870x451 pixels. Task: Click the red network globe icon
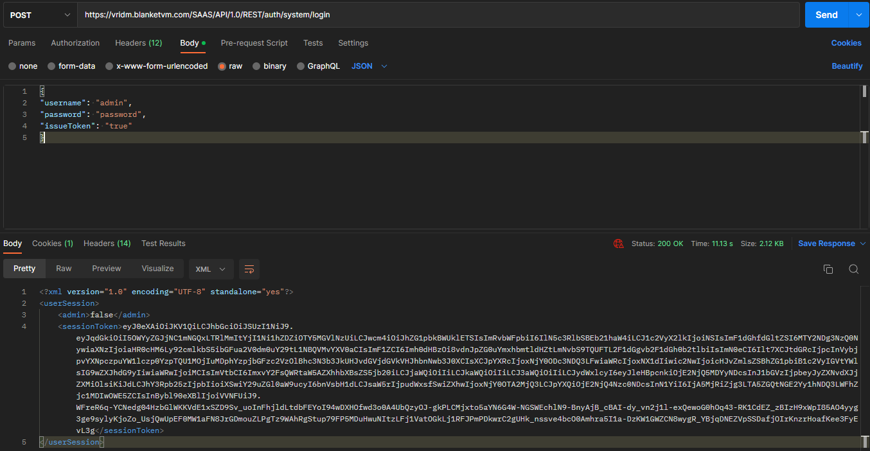tap(619, 243)
